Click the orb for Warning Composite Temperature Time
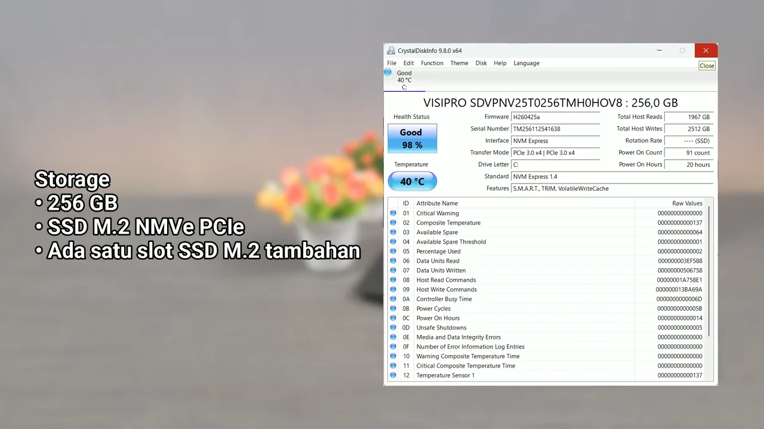Image resolution: width=764 pixels, height=429 pixels. pyautogui.click(x=393, y=356)
